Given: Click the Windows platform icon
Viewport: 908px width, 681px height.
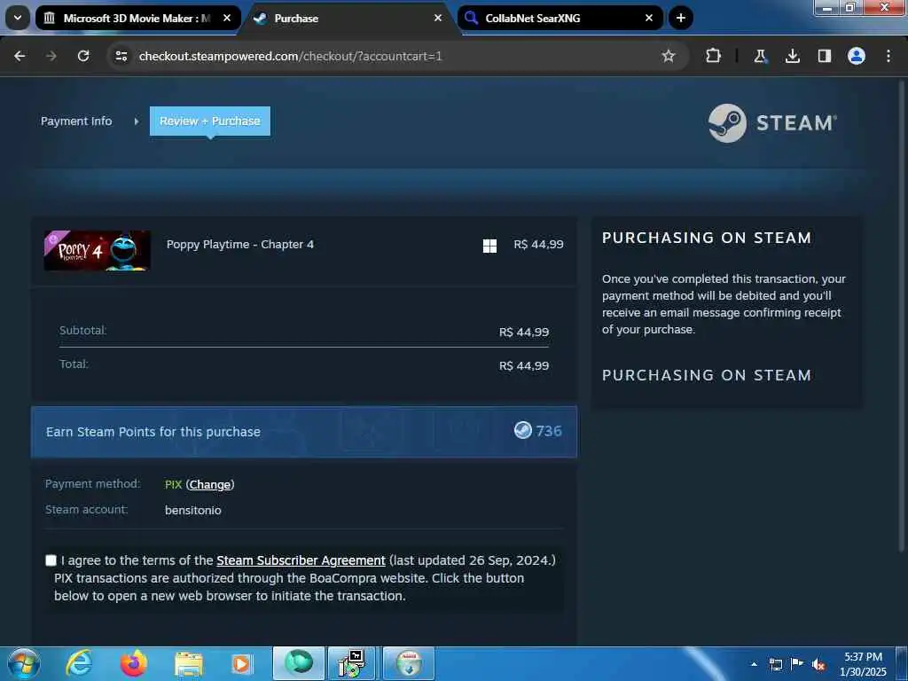Looking at the screenshot, I should click(489, 247).
